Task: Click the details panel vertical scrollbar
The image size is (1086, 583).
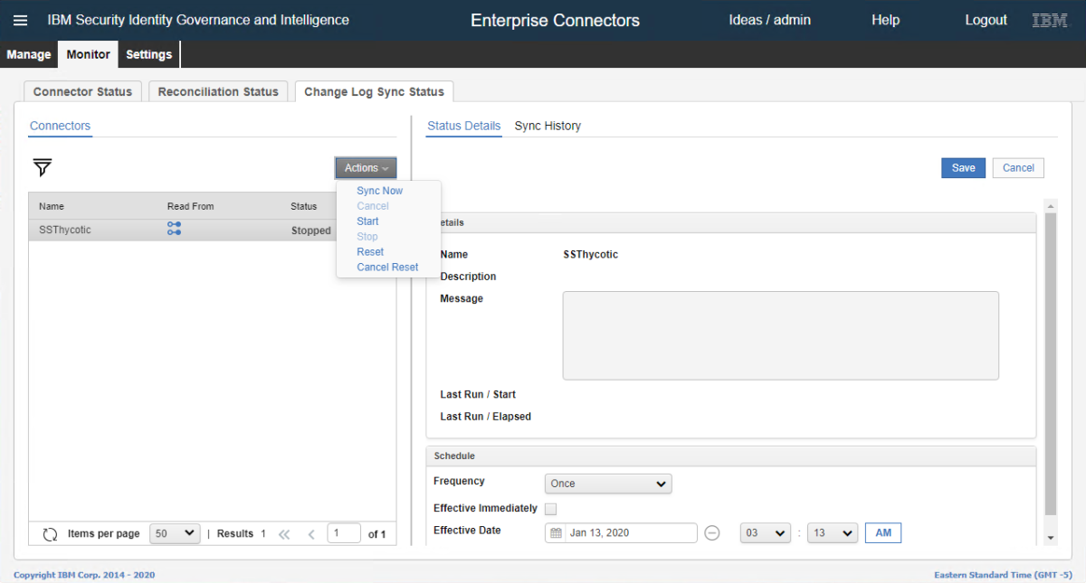Action: (1050, 362)
